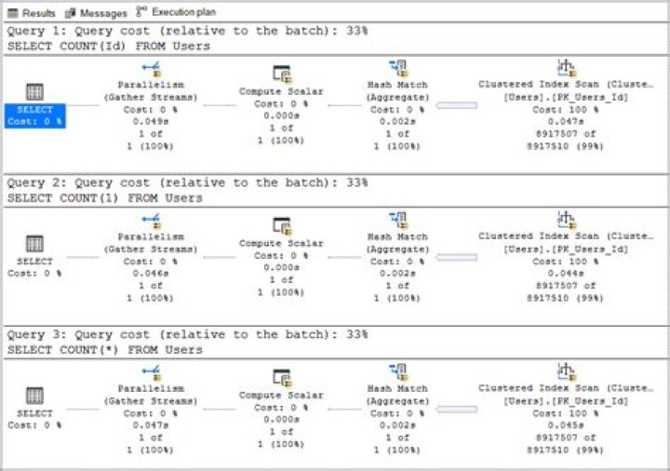Click the thick data arrow in Query 2
The height and width of the screenshot is (471, 670).
click(x=456, y=257)
